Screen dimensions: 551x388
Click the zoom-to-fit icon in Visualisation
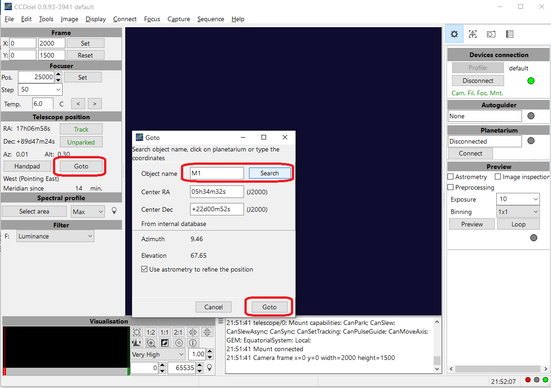137,332
